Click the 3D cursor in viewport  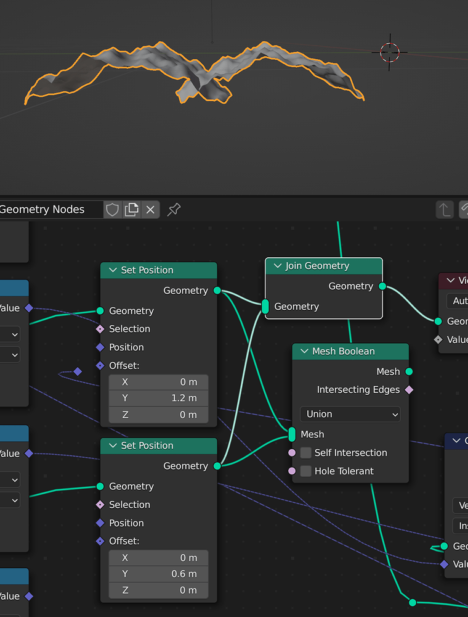[389, 52]
